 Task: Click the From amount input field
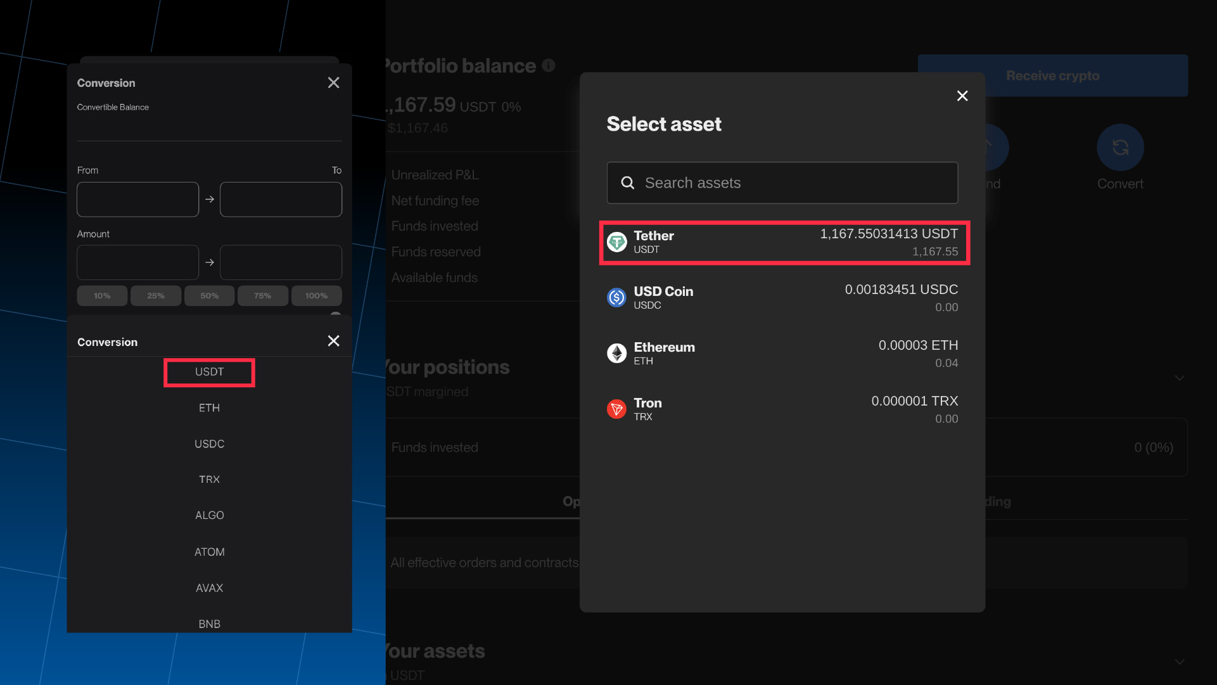[x=137, y=262]
